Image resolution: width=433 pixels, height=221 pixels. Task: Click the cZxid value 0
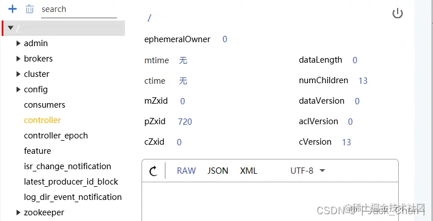(x=179, y=142)
